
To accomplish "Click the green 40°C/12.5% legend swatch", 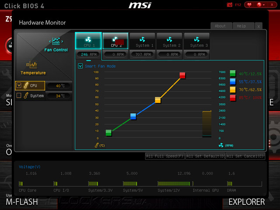I will [233, 73].
